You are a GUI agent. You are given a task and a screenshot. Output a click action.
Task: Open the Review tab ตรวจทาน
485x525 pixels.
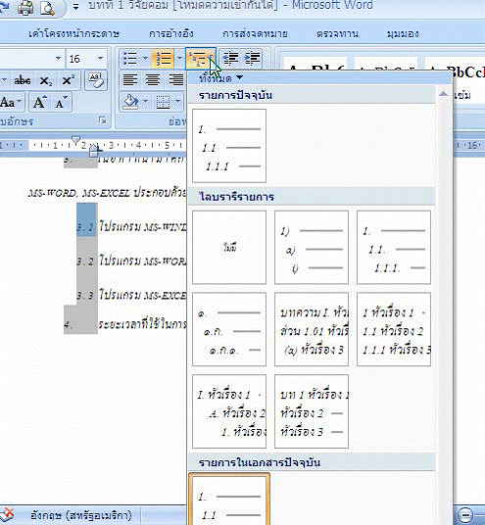point(337,34)
